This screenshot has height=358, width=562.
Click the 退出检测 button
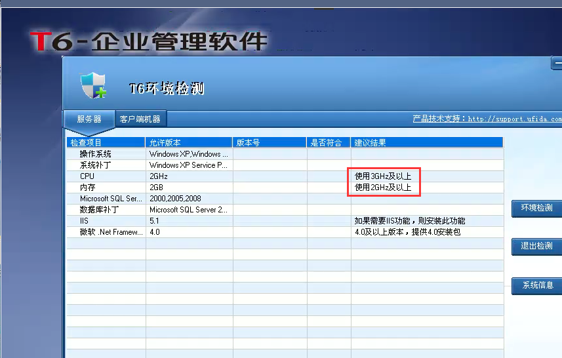536,246
